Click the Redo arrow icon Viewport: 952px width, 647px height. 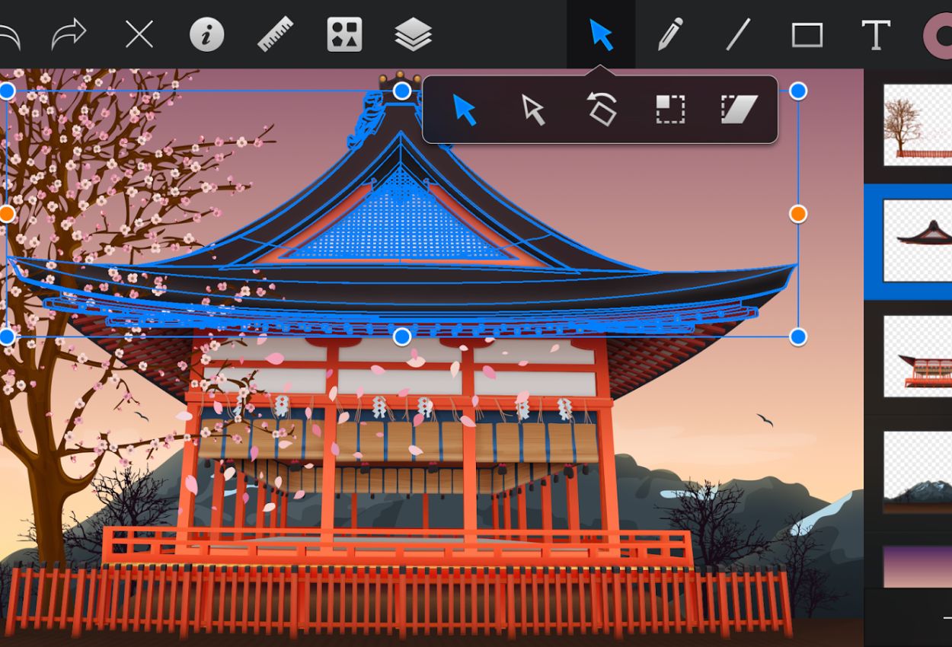69,35
